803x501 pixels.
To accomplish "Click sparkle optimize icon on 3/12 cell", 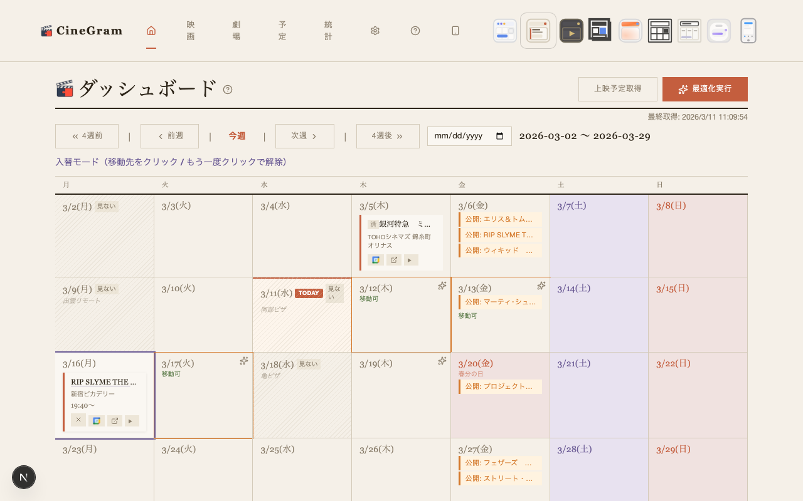I will coord(442,286).
